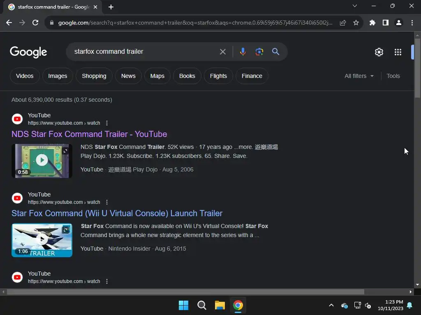Open the notification bell in the tray

(410, 305)
